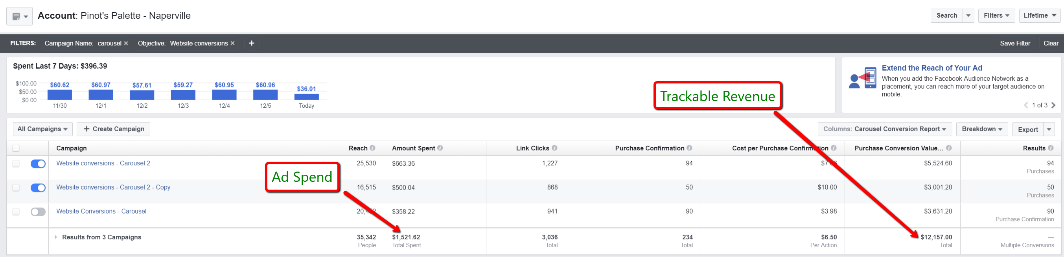Sort by the Reach column header

point(358,148)
